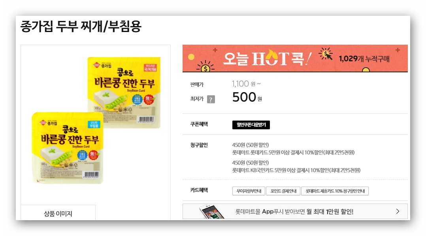Click the question mark help icon beside 최저가
Viewport: 426px width, 236px height.
click(x=211, y=99)
